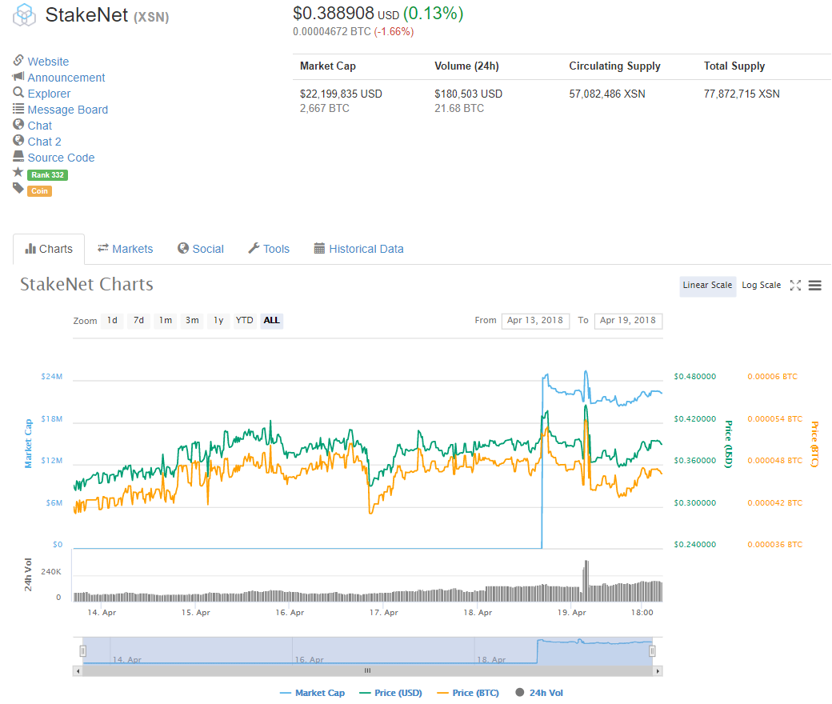
Task: Click the left navigator range handle
Action: 82,651
